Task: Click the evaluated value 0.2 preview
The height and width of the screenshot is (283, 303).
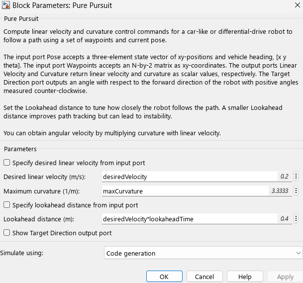Action: (x=284, y=177)
